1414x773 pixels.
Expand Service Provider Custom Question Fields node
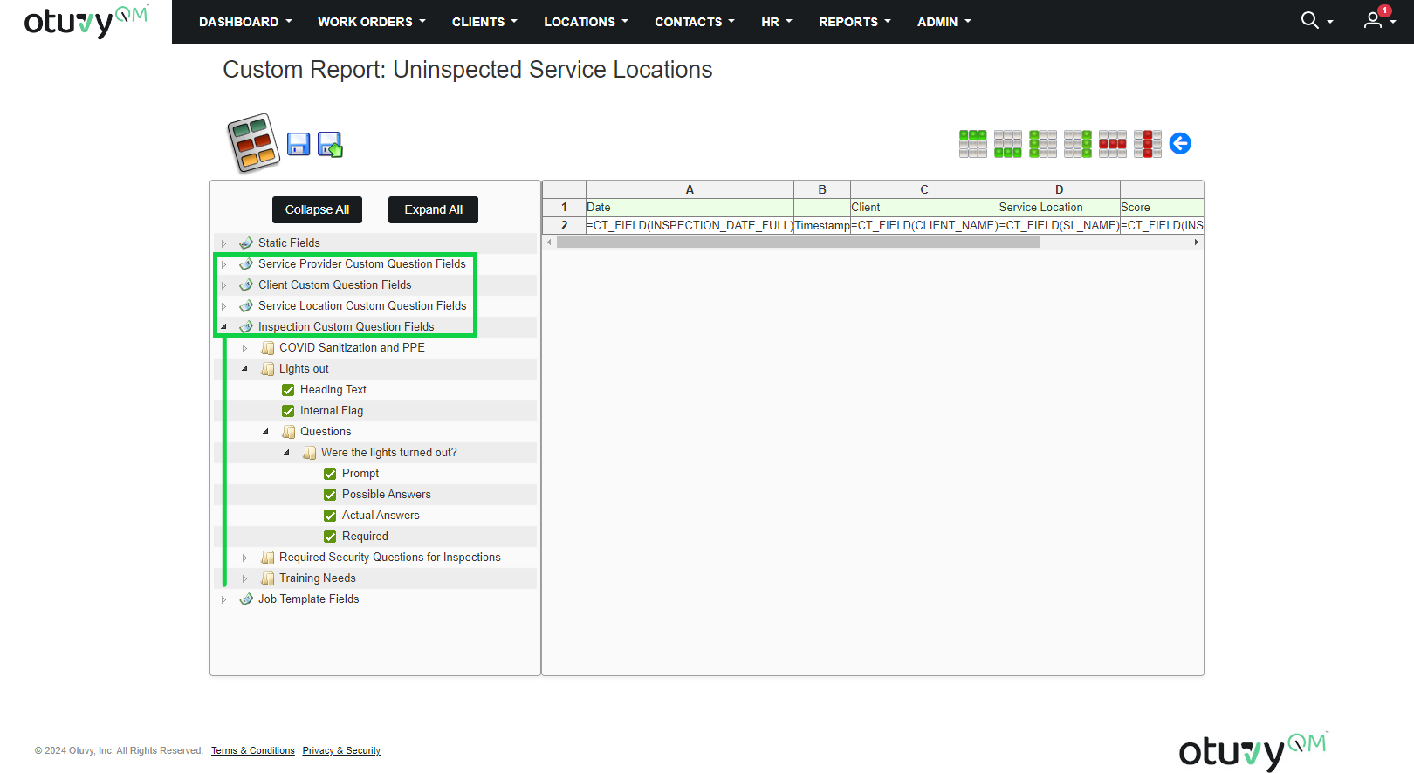pyautogui.click(x=223, y=264)
